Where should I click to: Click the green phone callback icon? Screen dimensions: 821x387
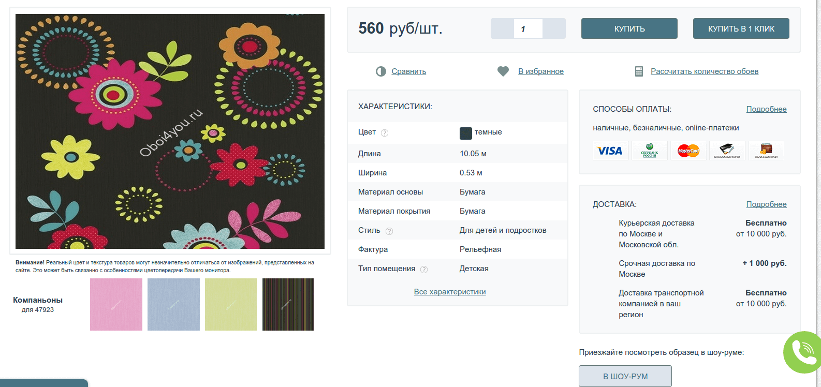803,352
